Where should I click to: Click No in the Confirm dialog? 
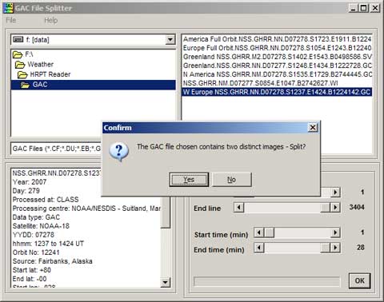tap(231, 180)
